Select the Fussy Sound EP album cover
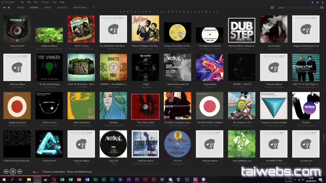The width and height of the screenshot is (326, 183). 17,29
